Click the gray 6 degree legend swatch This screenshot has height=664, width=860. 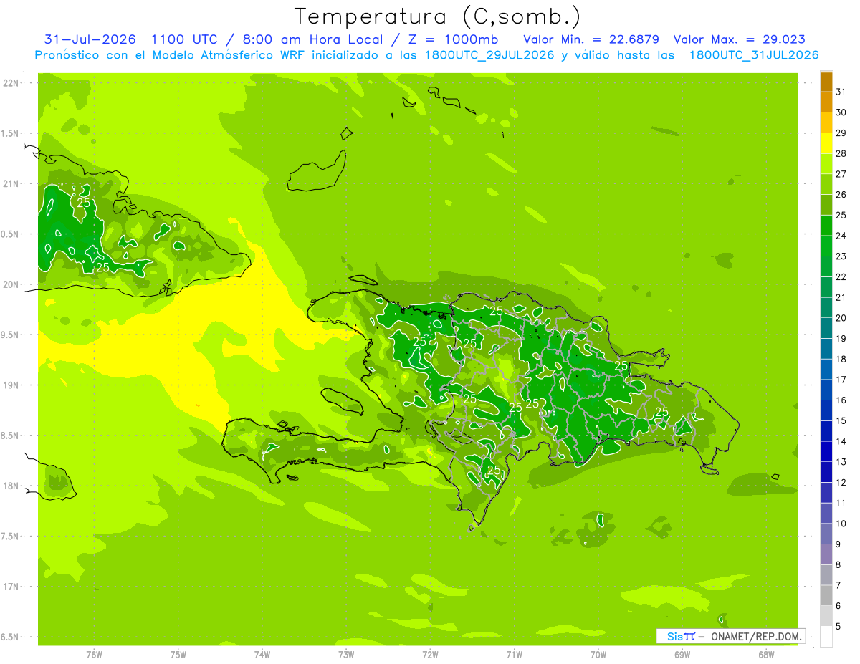826,596
